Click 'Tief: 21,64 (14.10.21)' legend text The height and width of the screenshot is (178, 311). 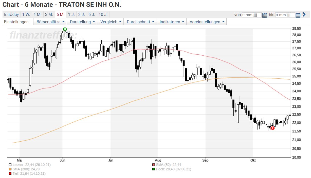tap(29, 174)
